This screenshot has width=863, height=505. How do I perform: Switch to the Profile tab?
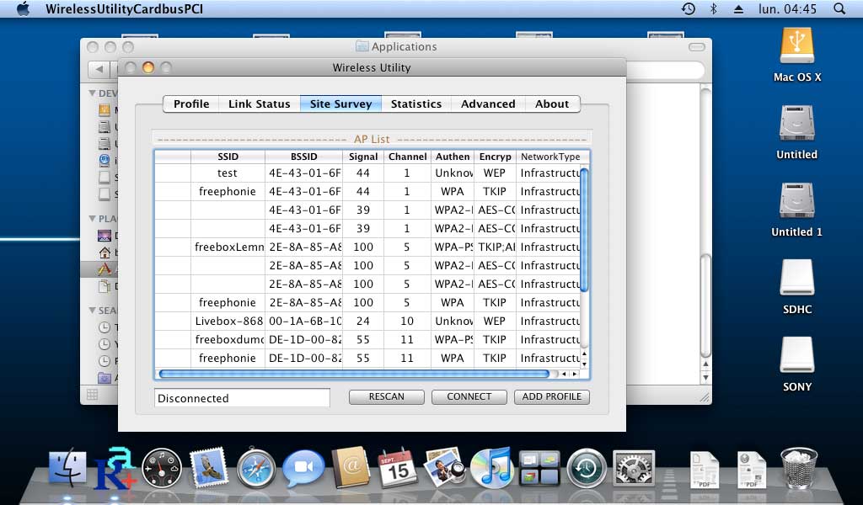pyautogui.click(x=191, y=104)
